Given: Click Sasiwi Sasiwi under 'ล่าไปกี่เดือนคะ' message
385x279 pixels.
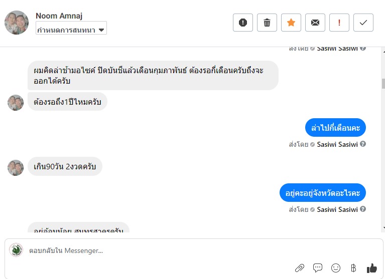Looking at the screenshot, I should (337, 145).
